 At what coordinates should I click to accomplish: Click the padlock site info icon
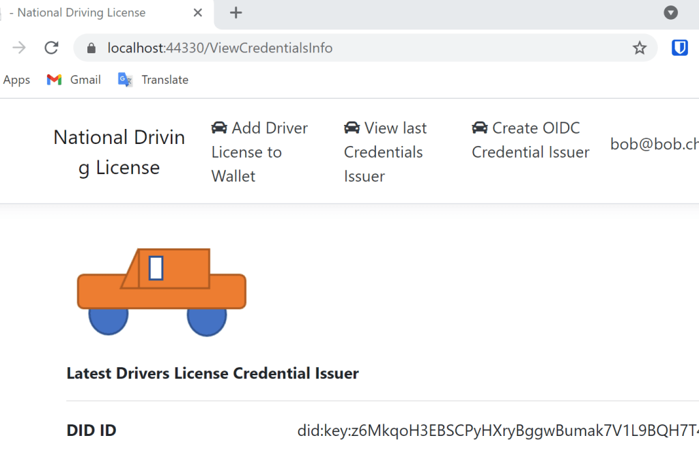pos(91,48)
